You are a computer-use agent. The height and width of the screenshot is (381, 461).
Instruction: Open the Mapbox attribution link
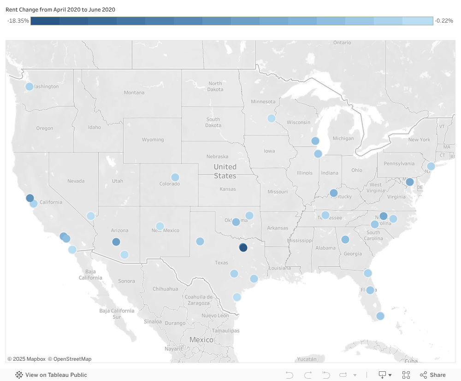(26, 359)
